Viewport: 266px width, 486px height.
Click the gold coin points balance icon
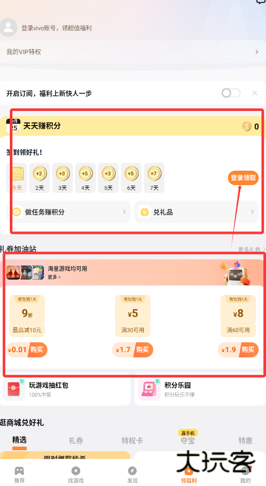click(247, 127)
